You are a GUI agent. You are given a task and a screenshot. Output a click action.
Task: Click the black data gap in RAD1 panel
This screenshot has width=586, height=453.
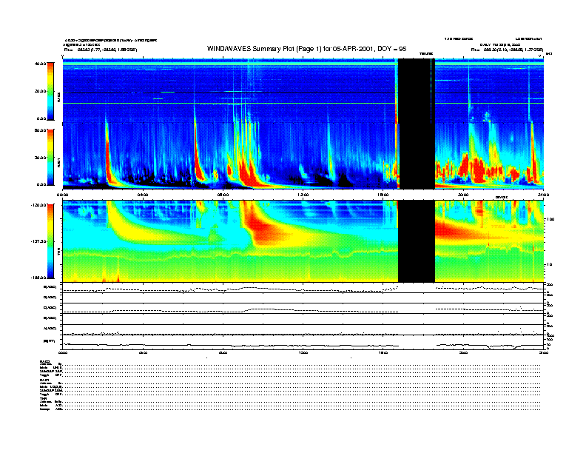(x=417, y=156)
